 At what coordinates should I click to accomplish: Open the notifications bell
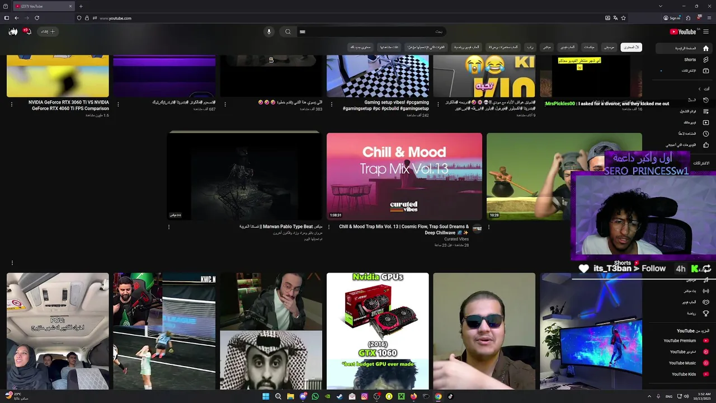coord(27,31)
